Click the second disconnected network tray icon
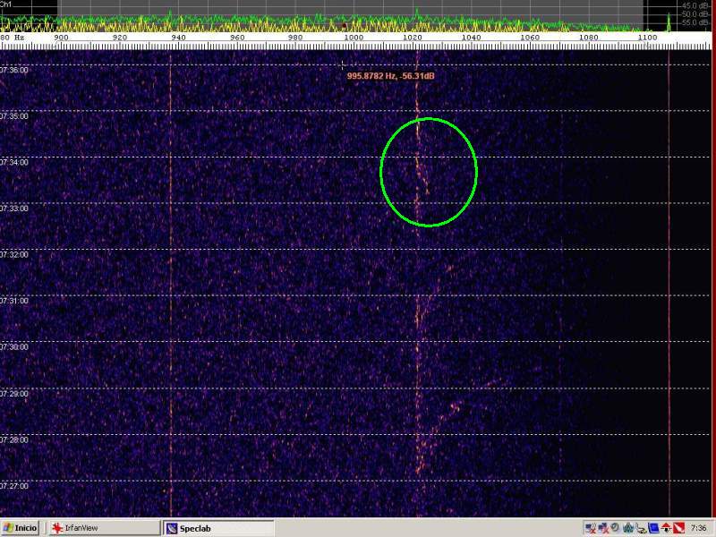The image size is (716, 537). (603, 528)
